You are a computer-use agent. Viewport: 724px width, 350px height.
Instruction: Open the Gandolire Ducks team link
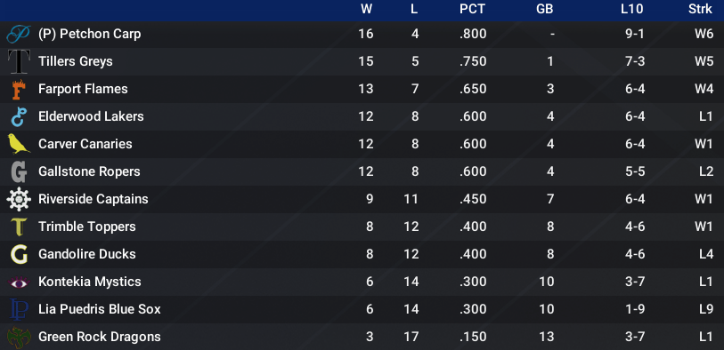pos(86,254)
